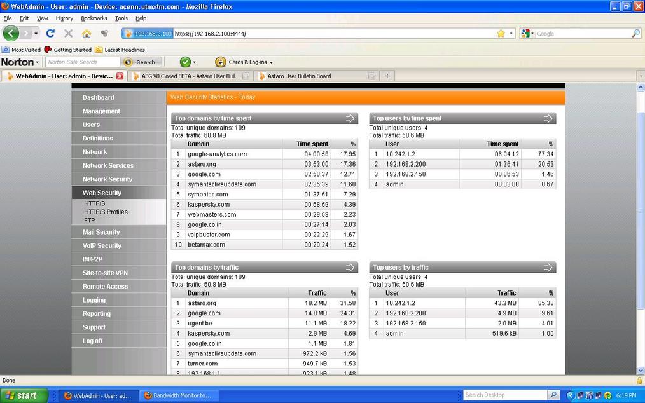Open details arrow for Top domains by time spent

(350, 118)
